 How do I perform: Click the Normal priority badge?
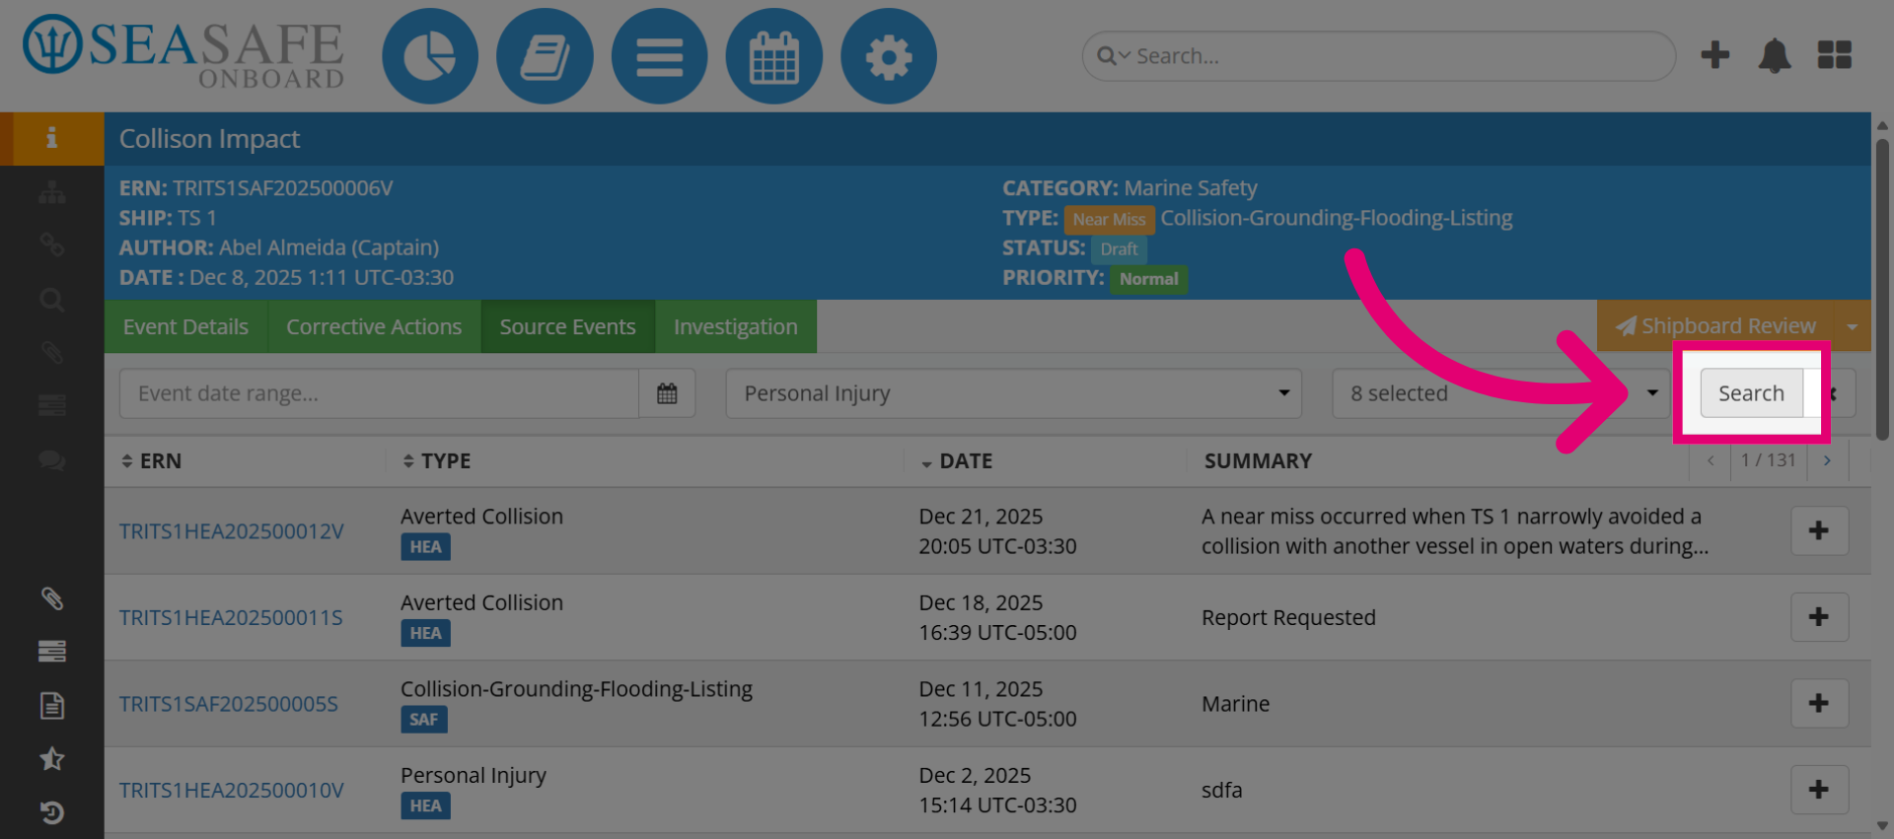(1148, 279)
